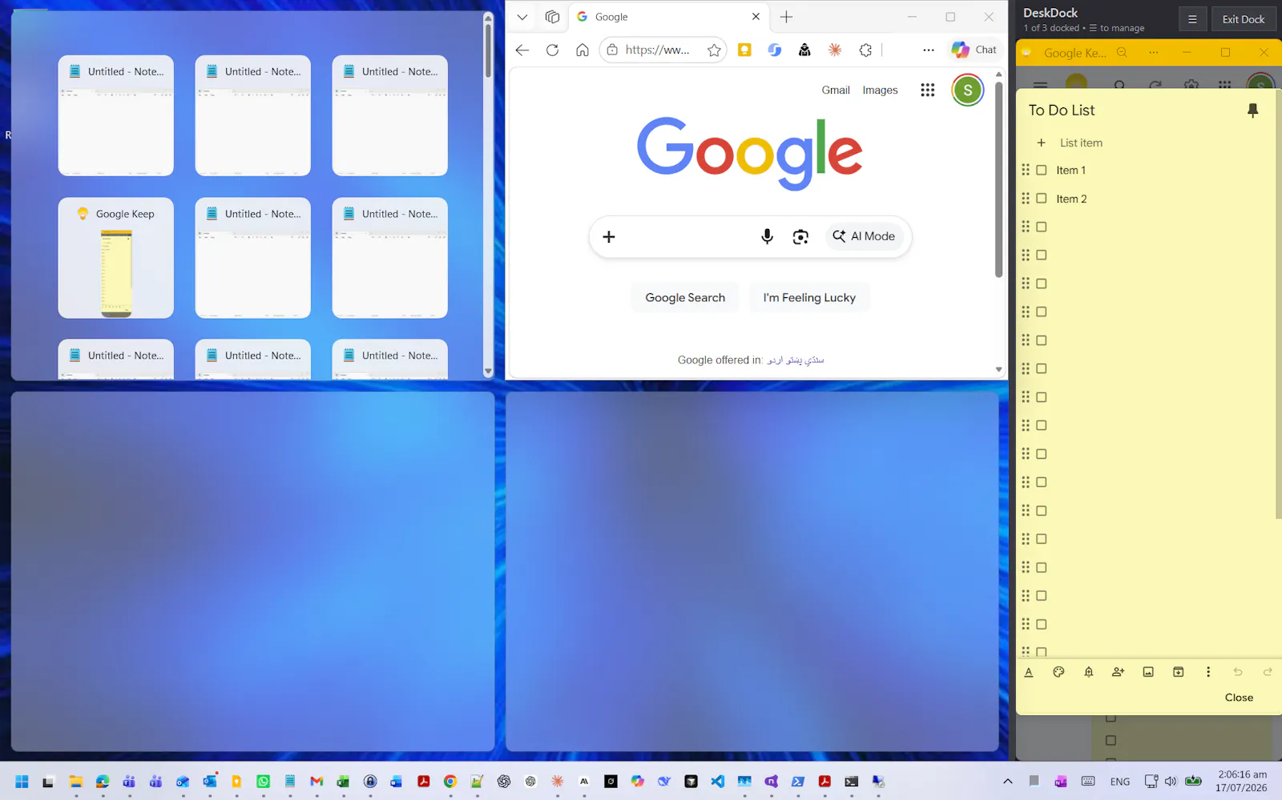Image resolution: width=1282 pixels, height=800 pixels.
Task: Open the ENG language input menu
Action: (1120, 782)
